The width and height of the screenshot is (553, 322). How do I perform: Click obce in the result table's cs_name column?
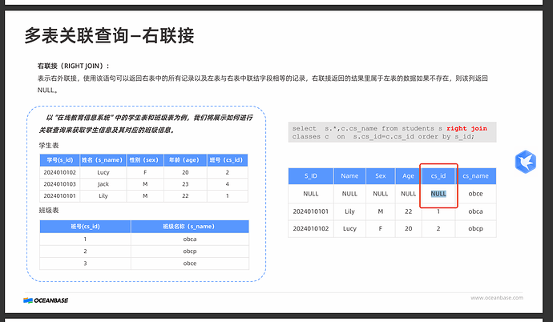click(x=475, y=194)
